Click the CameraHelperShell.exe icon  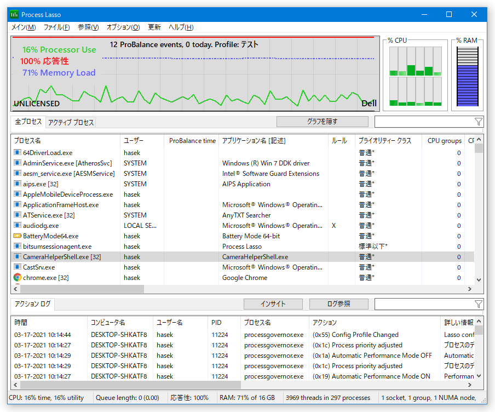18,257
